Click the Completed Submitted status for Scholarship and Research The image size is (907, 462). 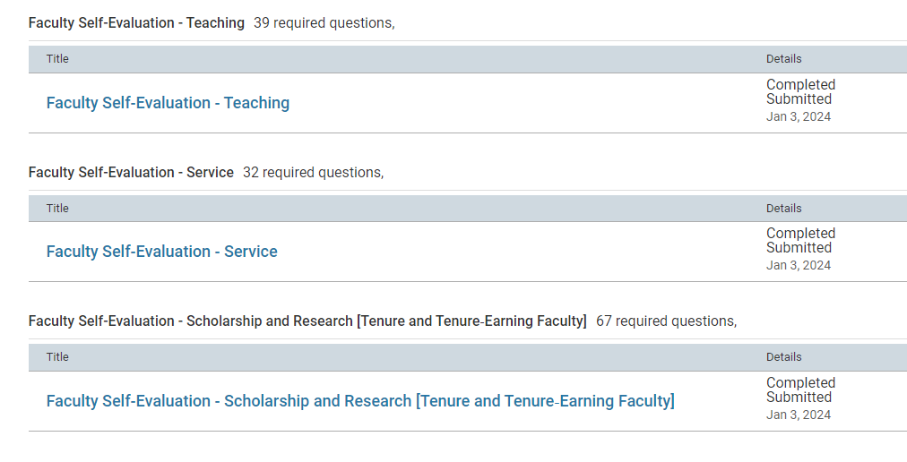pyautogui.click(x=800, y=390)
